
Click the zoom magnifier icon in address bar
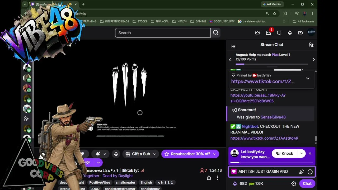coord(267,13)
